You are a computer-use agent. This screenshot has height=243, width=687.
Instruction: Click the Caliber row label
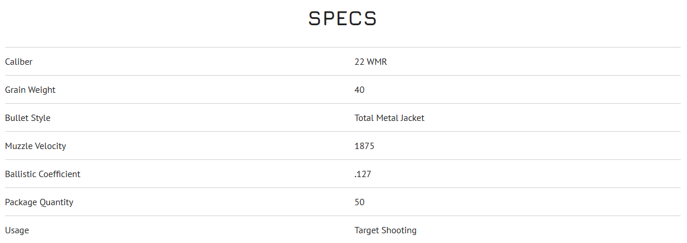pyautogui.click(x=19, y=62)
